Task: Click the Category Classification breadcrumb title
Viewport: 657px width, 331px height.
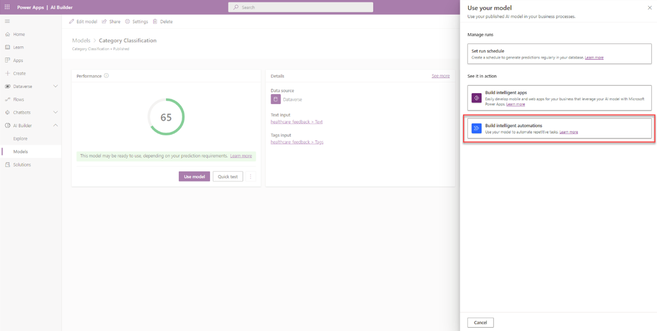Action: [x=128, y=41]
